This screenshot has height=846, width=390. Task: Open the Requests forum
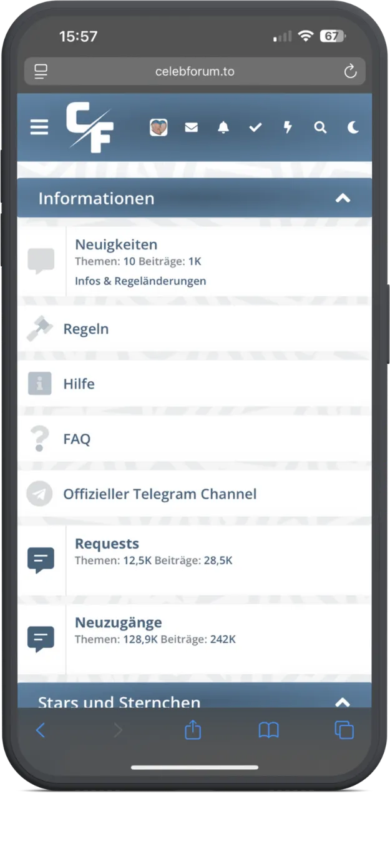pyautogui.click(x=107, y=544)
